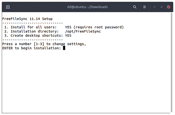The width and height of the screenshot is (175, 115).
Task: Open a new terminal tab
Action: pos(8,7)
